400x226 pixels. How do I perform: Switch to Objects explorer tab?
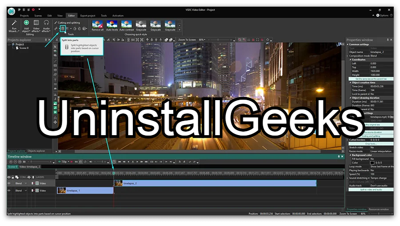[x=36, y=151]
